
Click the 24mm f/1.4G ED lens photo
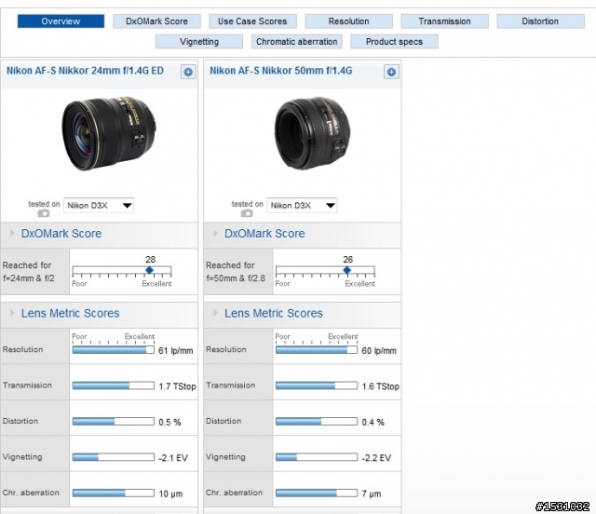109,133
